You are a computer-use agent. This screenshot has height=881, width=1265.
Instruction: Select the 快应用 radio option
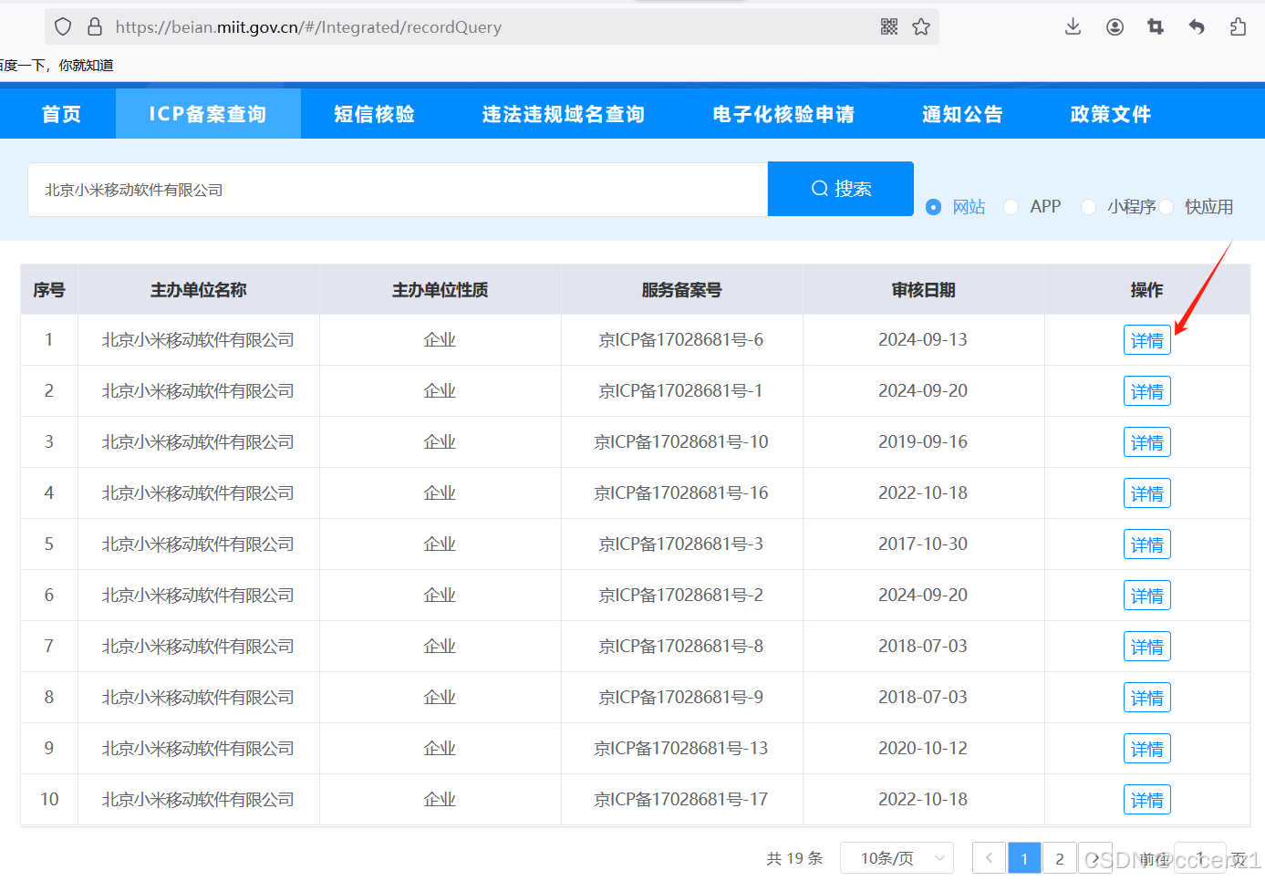pyautogui.click(x=1166, y=207)
